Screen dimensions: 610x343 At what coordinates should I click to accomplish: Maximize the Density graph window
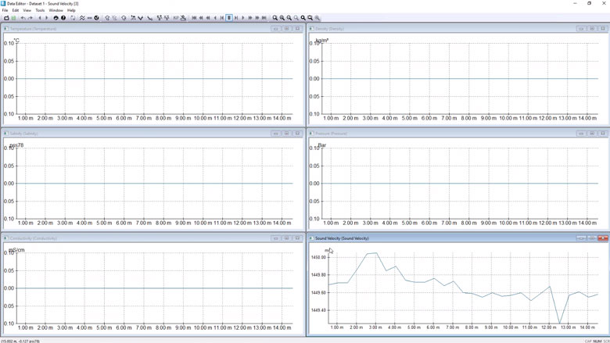pyautogui.click(x=592, y=29)
